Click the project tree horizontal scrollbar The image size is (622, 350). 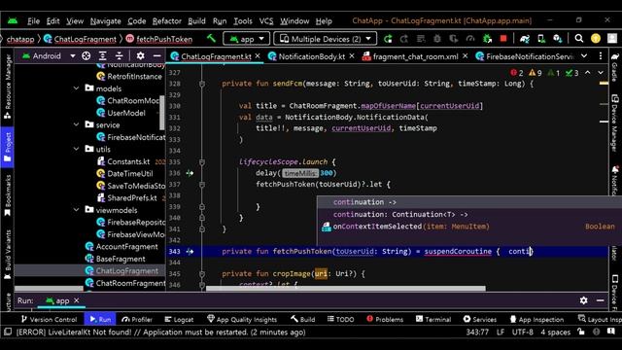[x=50, y=289]
